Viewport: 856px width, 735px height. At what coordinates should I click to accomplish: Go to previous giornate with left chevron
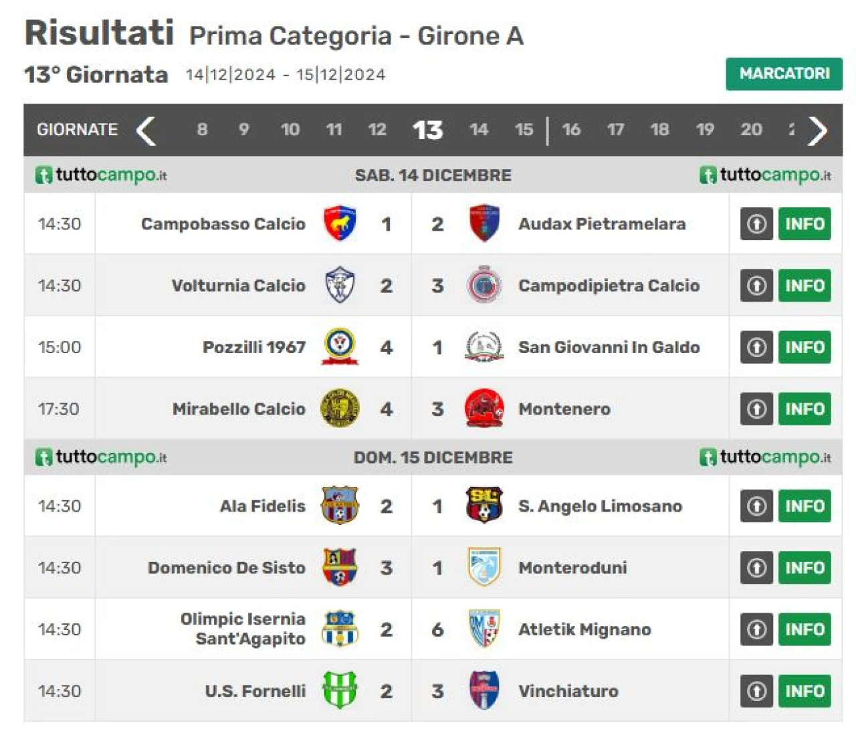click(146, 130)
